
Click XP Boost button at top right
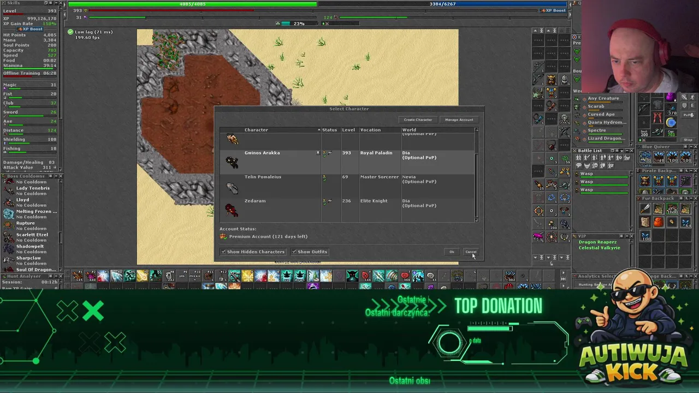coord(553,10)
